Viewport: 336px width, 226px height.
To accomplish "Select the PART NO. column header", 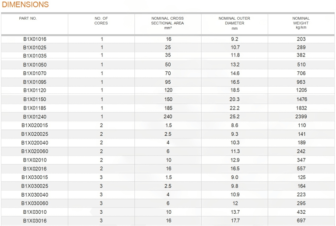I will [x=28, y=18].
